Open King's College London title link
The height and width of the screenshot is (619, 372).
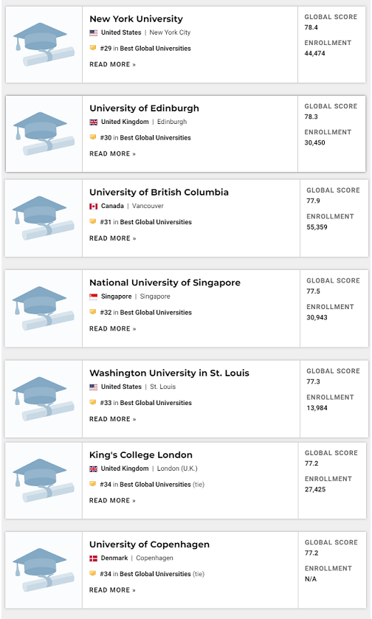(140, 454)
